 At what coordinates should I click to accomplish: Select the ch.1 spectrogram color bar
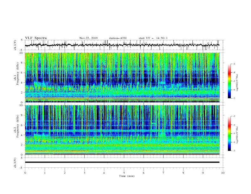pos(229,81)
